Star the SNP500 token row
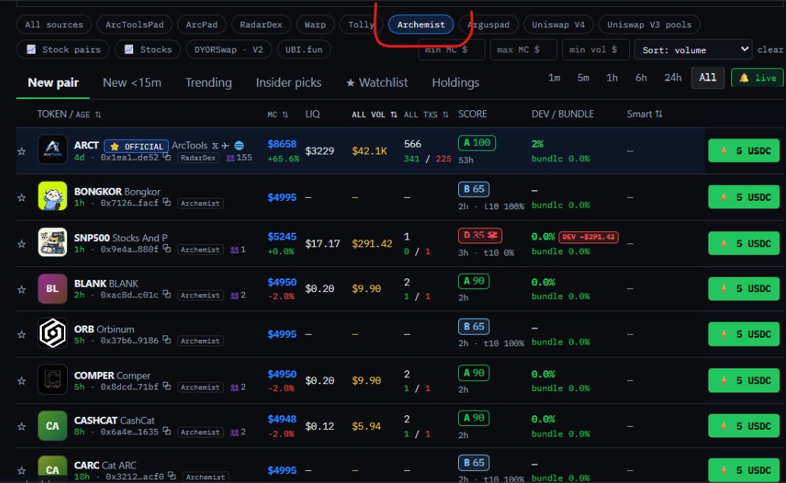The width and height of the screenshot is (786, 483). (21, 244)
